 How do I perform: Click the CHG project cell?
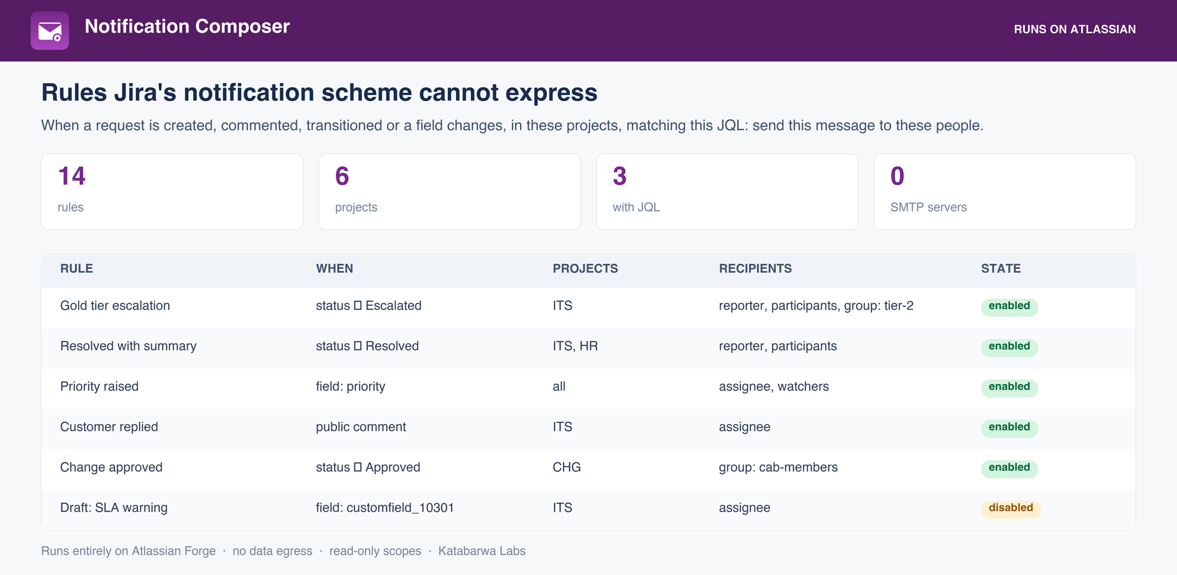(567, 468)
